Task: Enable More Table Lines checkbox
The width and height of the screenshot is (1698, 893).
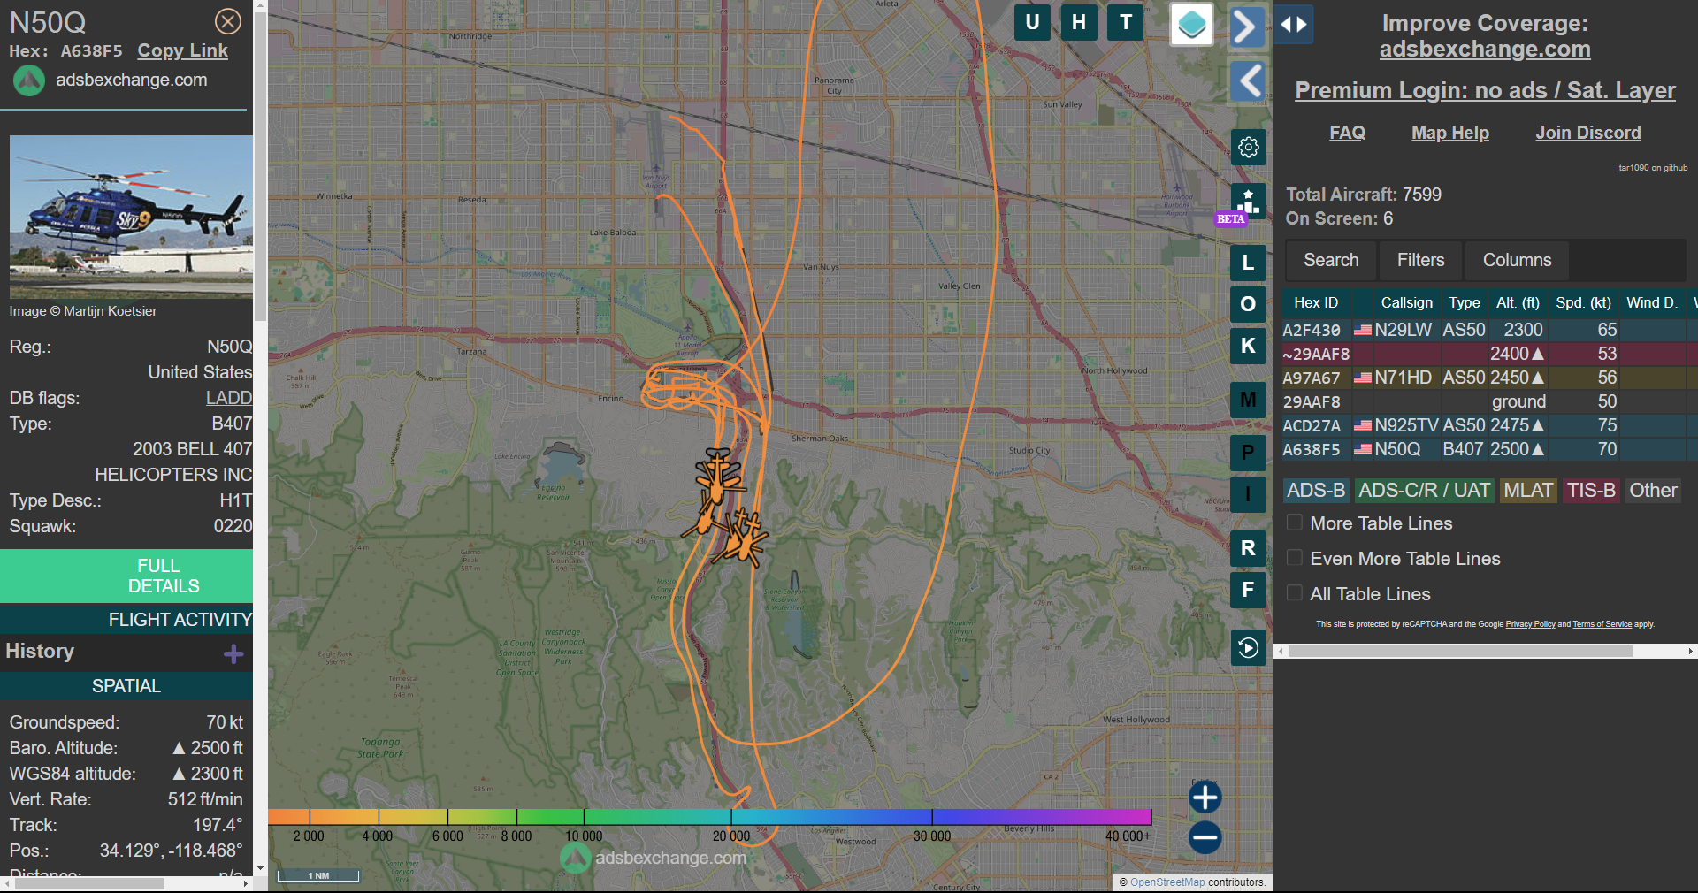Action: [x=1294, y=523]
